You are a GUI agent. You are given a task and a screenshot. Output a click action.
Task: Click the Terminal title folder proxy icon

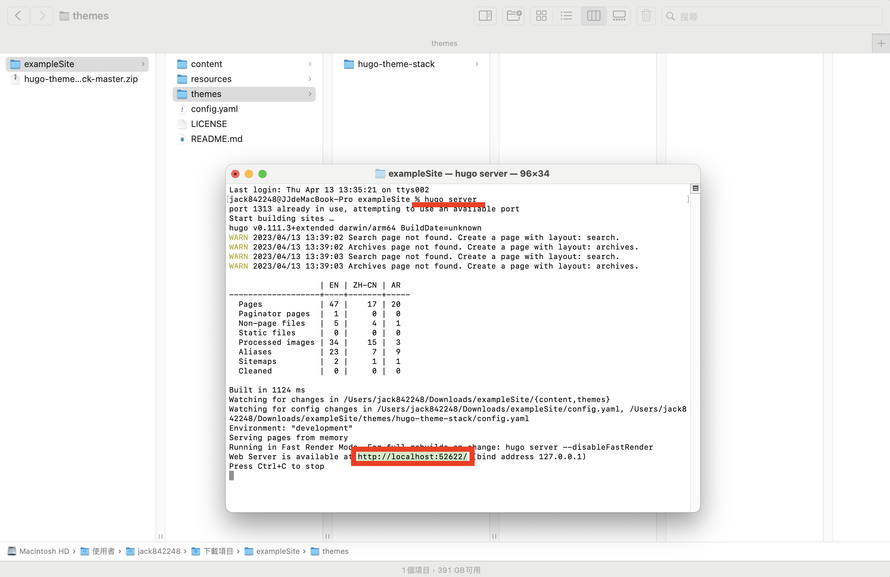[x=380, y=174]
